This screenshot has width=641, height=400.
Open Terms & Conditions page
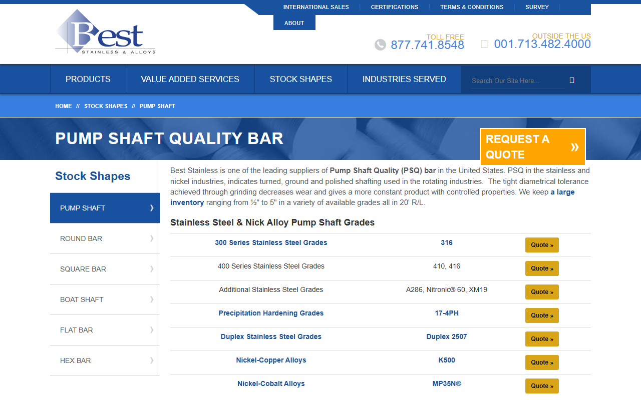coord(472,7)
